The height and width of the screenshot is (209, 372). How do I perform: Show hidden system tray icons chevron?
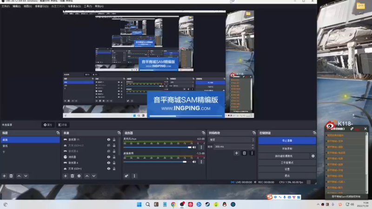point(318,204)
